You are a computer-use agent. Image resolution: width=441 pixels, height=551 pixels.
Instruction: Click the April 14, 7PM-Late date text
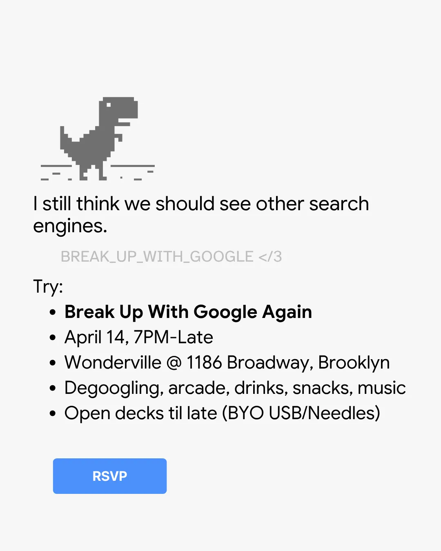(139, 338)
